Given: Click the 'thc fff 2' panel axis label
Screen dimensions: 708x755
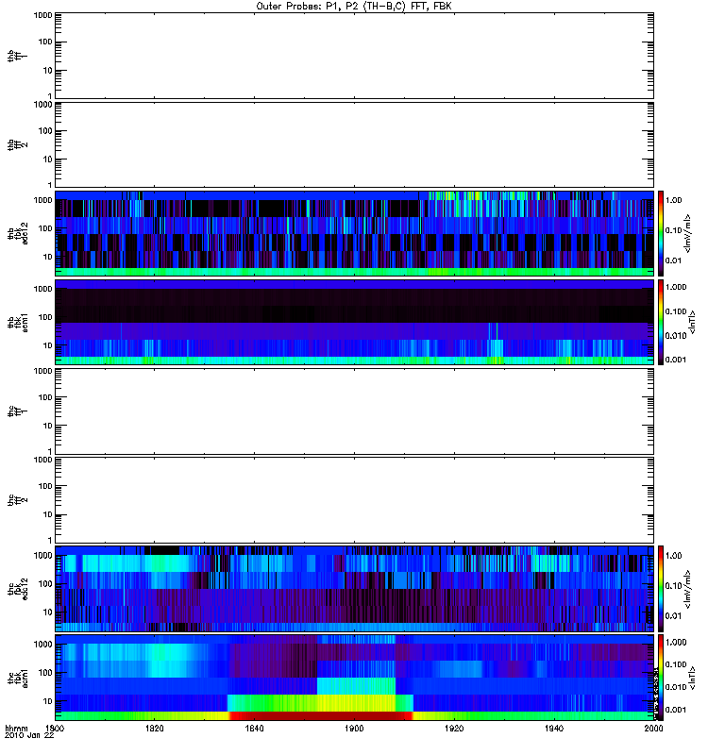Looking at the screenshot, I should pyautogui.click(x=17, y=500).
